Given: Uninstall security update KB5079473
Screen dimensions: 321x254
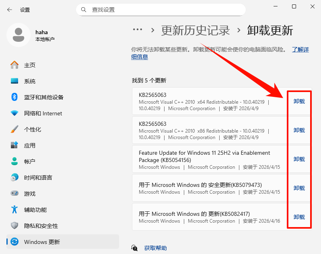Looking at the screenshot, I should [x=299, y=188].
